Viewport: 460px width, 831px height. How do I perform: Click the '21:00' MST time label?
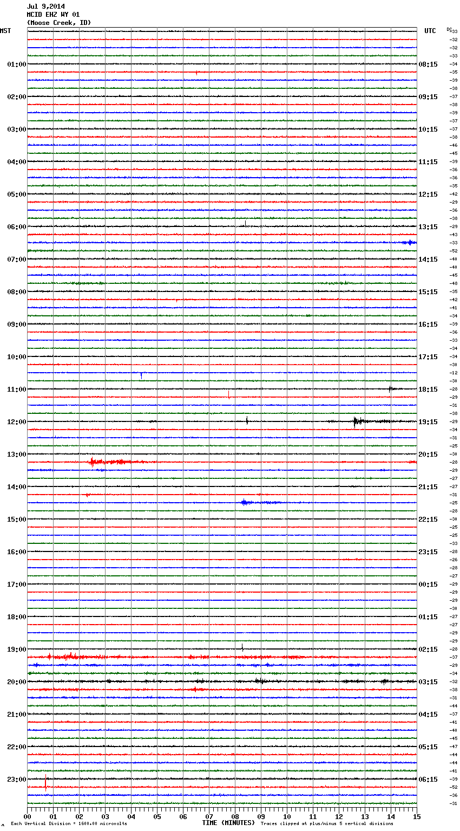tap(17, 715)
